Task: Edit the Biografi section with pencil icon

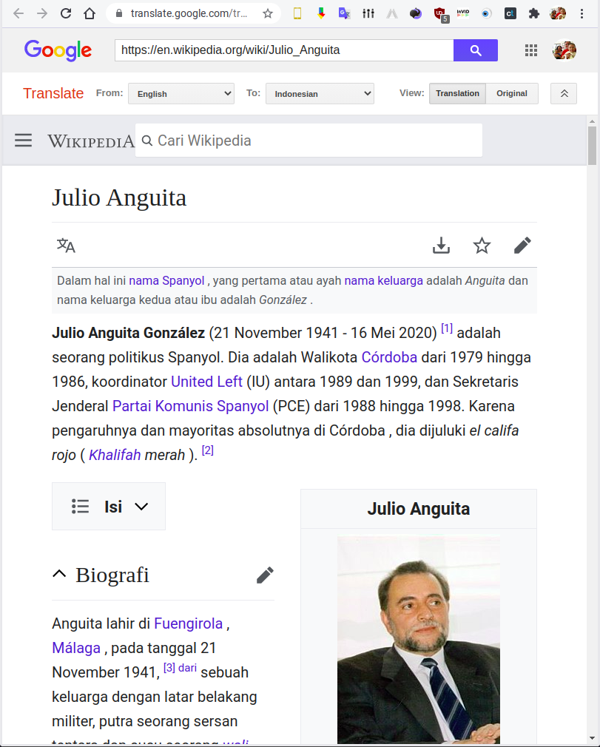Action: (x=265, y=575)
